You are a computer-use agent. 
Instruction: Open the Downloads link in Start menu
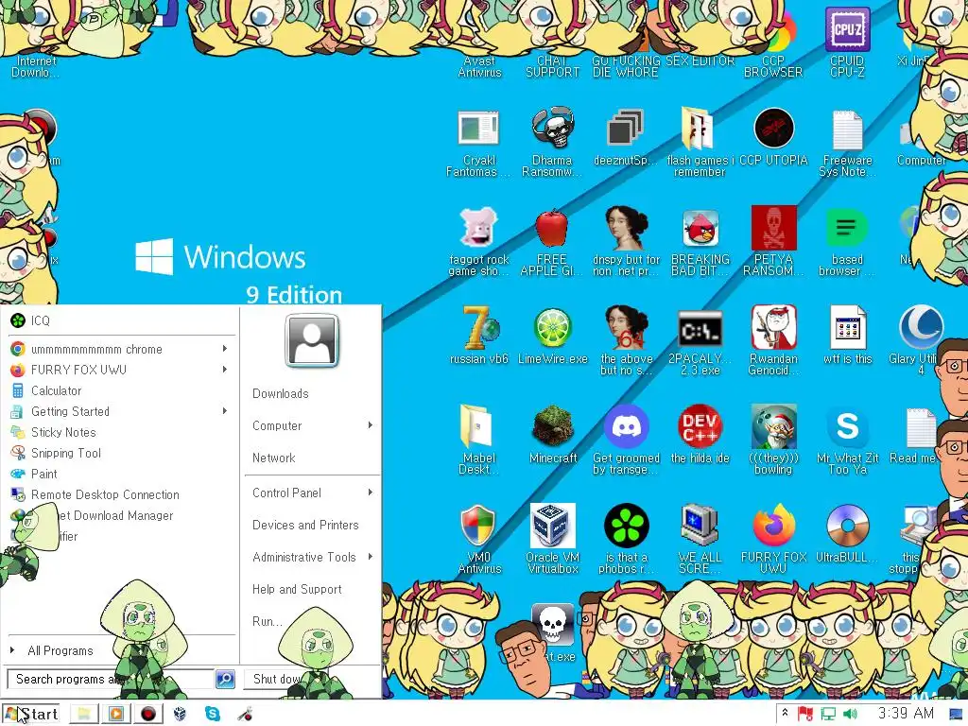pos(280,394)
